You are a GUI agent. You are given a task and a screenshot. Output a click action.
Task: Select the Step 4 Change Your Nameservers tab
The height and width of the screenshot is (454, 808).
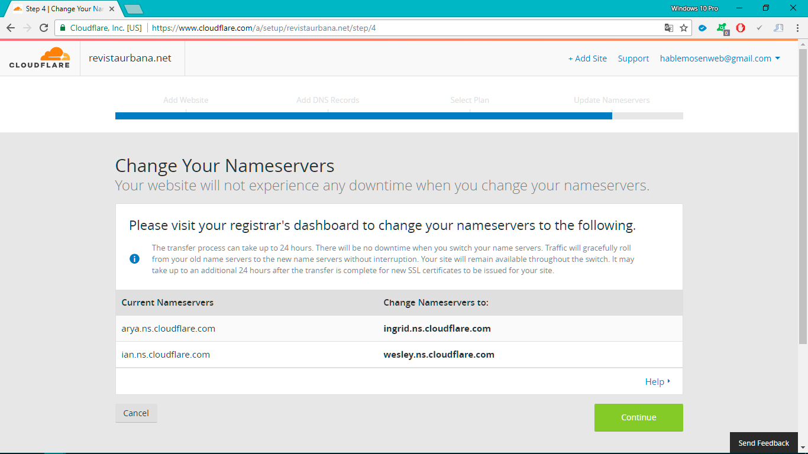click(x=64, y=9)
